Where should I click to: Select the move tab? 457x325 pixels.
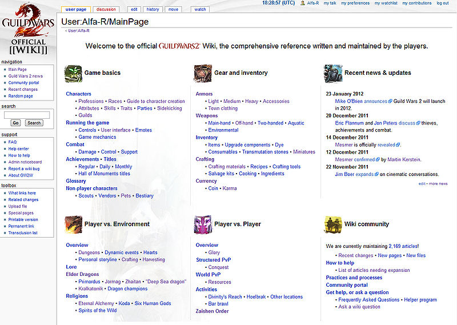[x=173, y=9]
